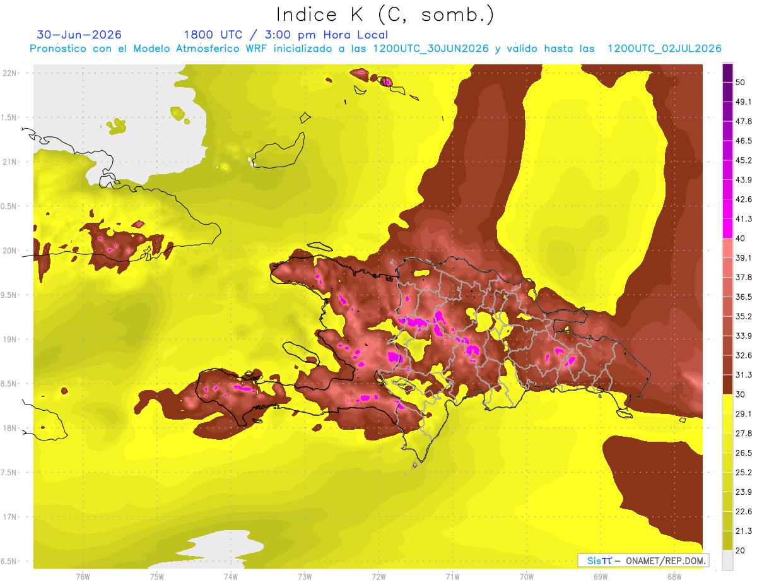Image resolution: width=757 pixels, height=585 pixels.
Task: Click the '40' color scale value
Action: [741, 239]
